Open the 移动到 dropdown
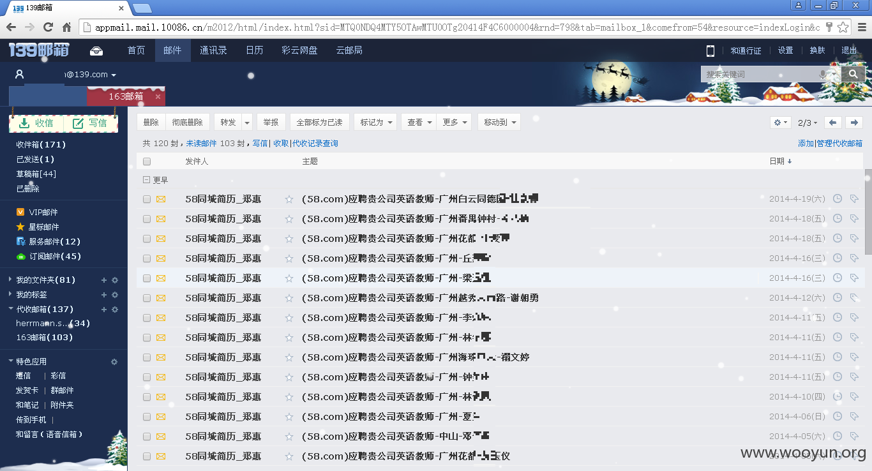Screen dimensions: 872x471 [499, 123]
